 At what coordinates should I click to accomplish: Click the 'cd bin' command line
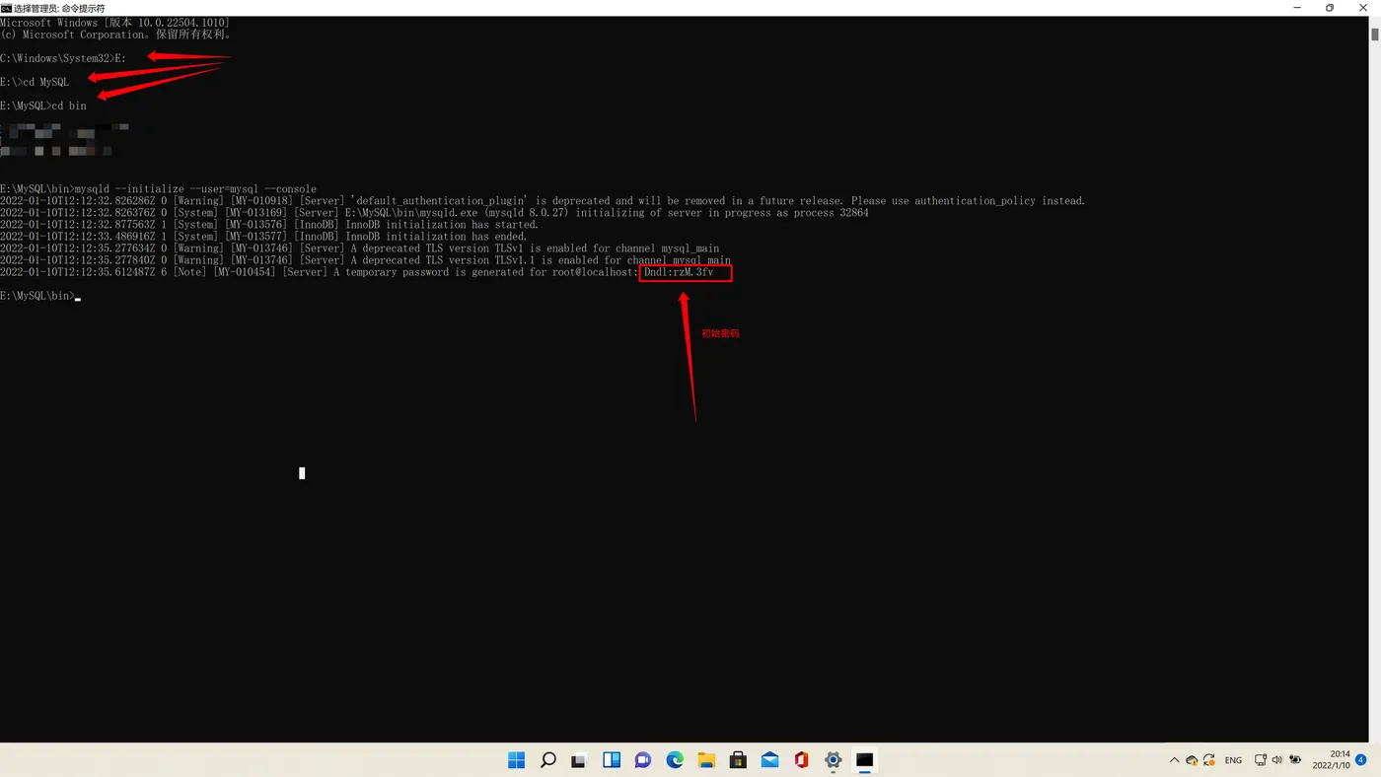pyautogui.click(x=43, y=106)
